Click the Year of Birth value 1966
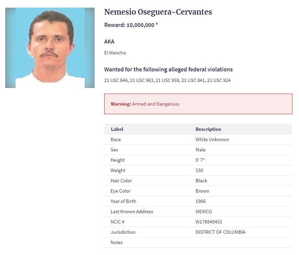The height and width of the screenshot is (255, 299). pyautogui.click(x=200, y=201)
